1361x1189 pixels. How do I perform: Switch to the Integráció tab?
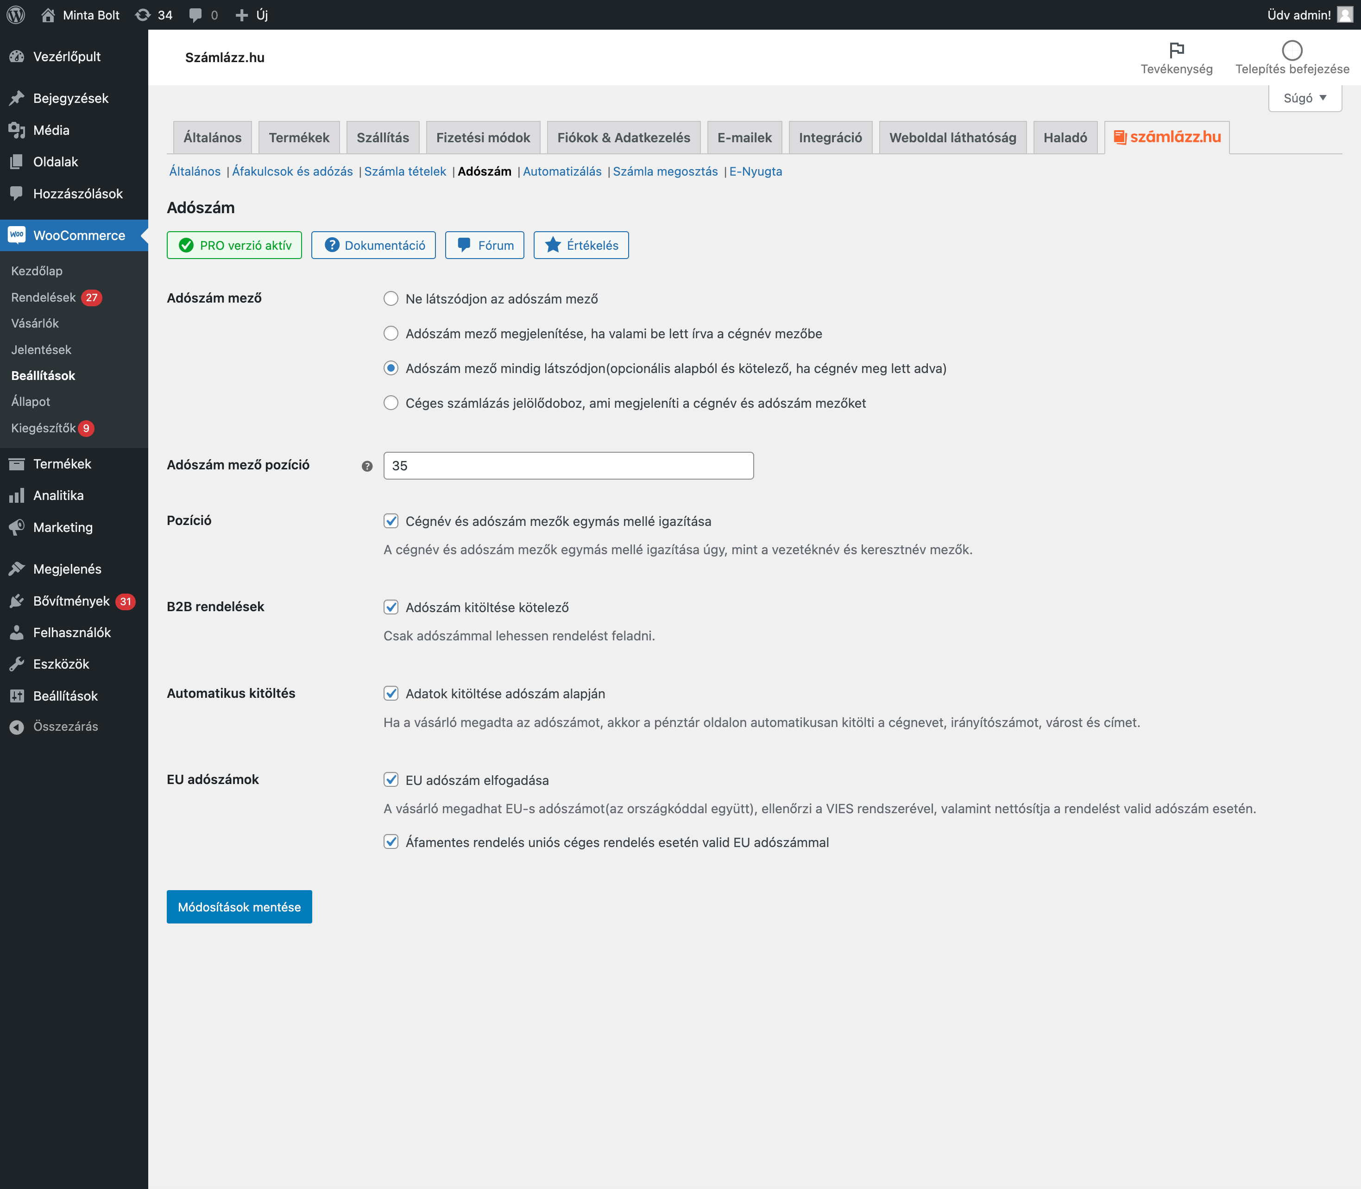[831, 137]
